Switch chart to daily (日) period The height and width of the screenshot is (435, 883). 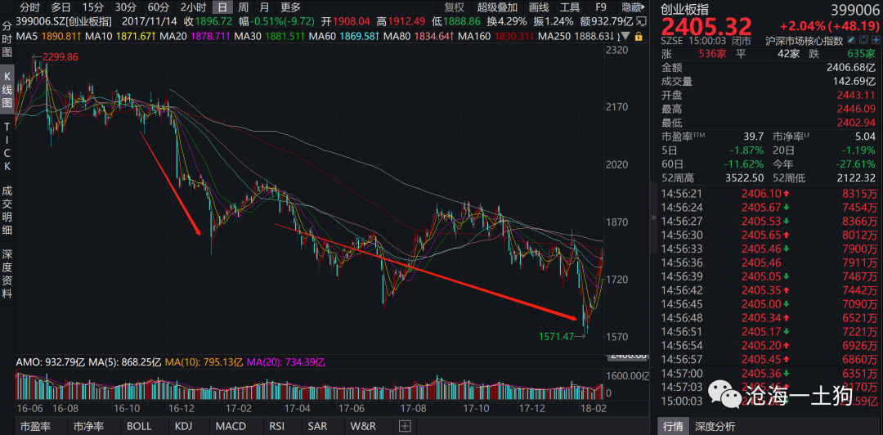tap(221, 7)
